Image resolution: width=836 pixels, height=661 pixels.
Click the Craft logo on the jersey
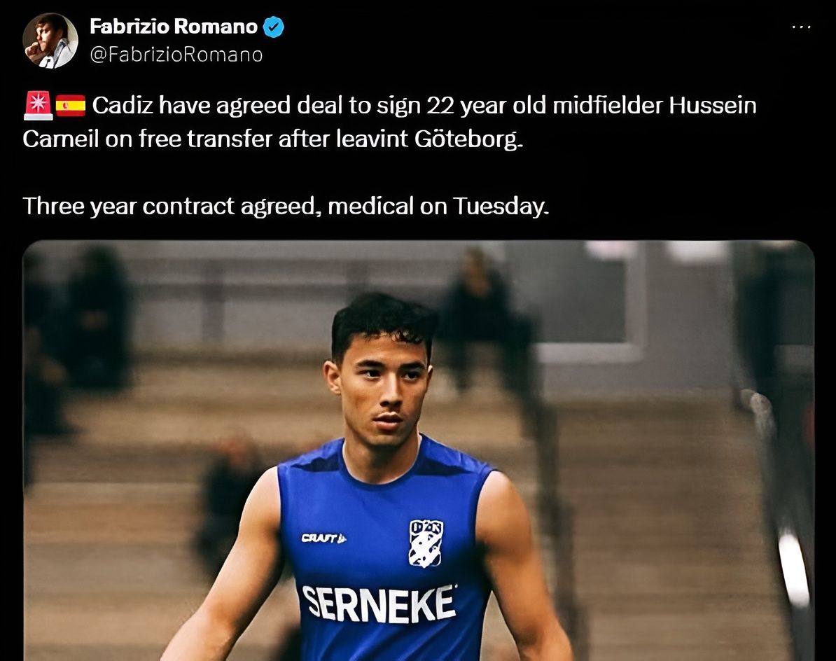click(323, 538)
